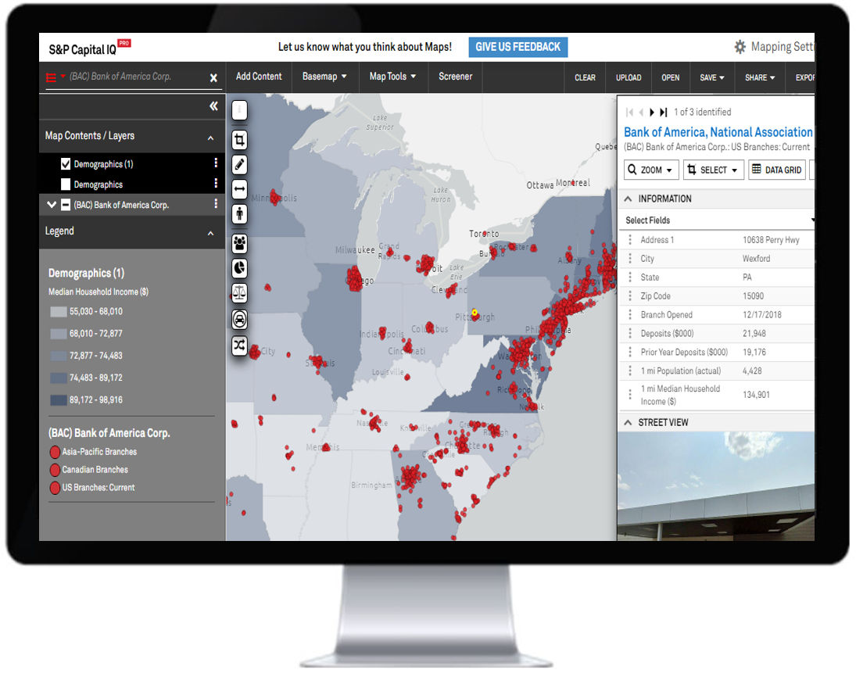Uncheck the Demographics (1) layer checkbox

point(66,164)
